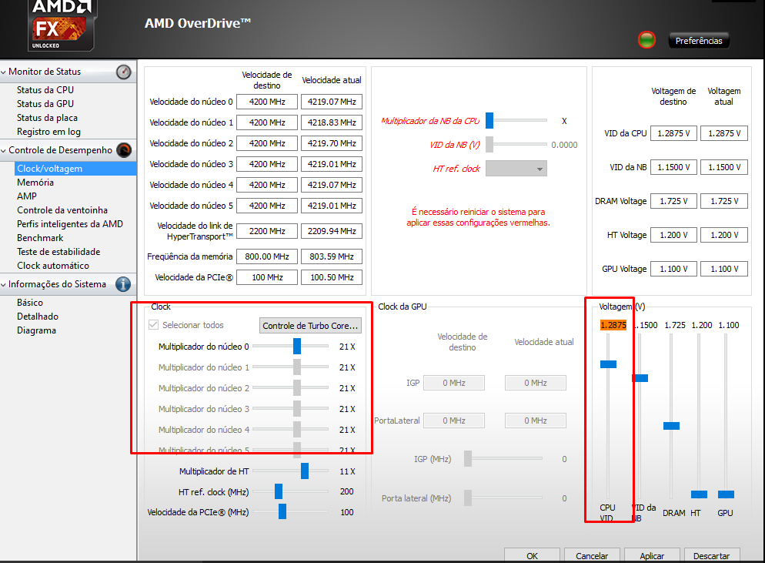765x563 pixels.
Task: Click núcleo 0 target speed 4200 MHz field
Action: [267, 102]
